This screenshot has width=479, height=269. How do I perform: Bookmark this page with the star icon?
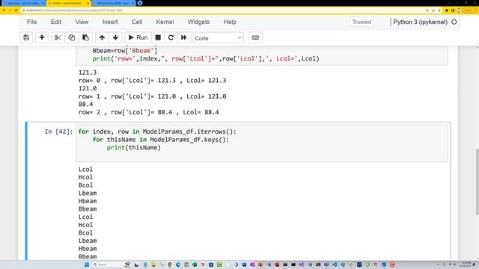coord(439,10)
